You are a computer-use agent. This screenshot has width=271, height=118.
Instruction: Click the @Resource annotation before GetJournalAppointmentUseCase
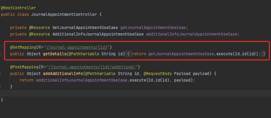pos(39,27)
